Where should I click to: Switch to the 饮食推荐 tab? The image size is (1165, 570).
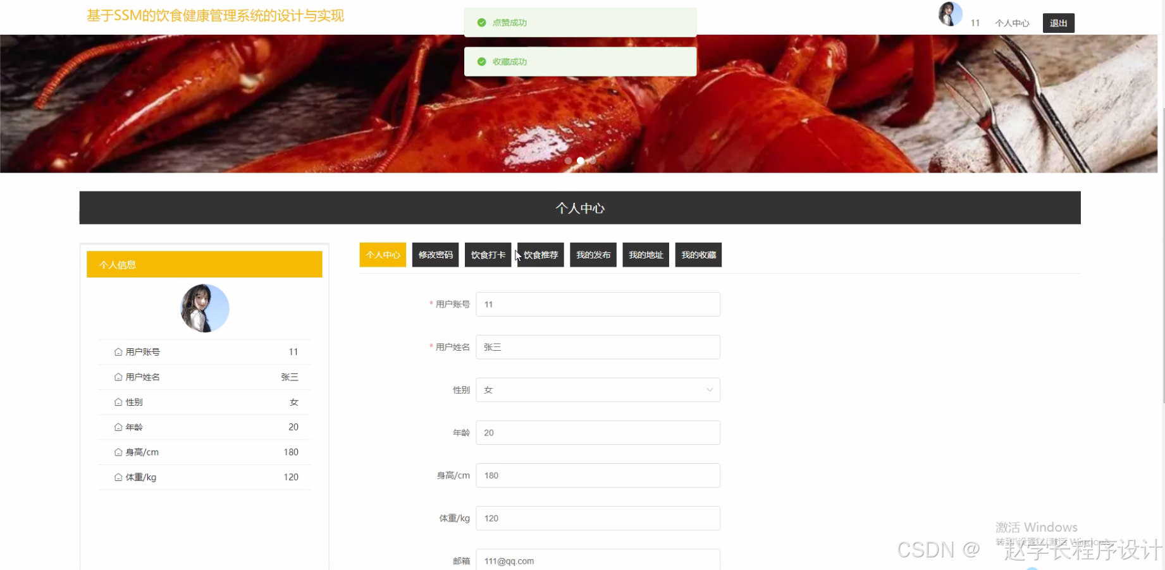click(x=540, y=255)
